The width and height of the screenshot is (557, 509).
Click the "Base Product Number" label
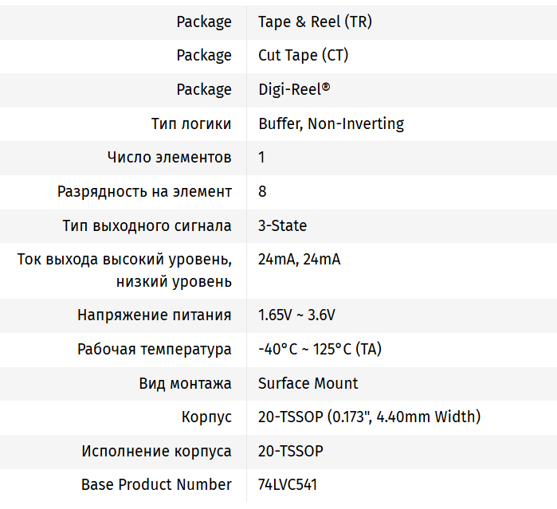pos(156,484)
